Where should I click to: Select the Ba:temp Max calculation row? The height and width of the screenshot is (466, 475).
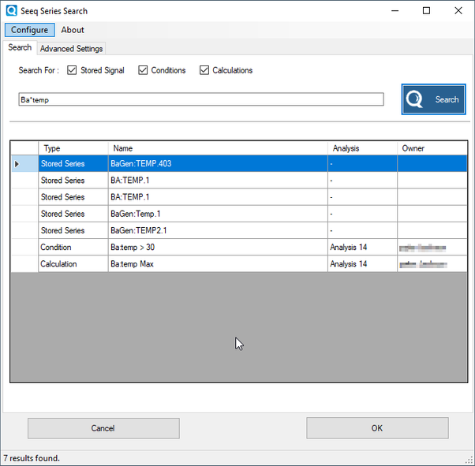coord(217,264)
